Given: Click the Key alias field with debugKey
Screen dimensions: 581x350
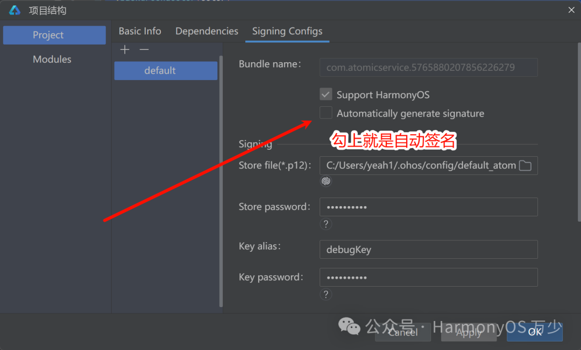Looking at the screenshot, I should 428,250.
